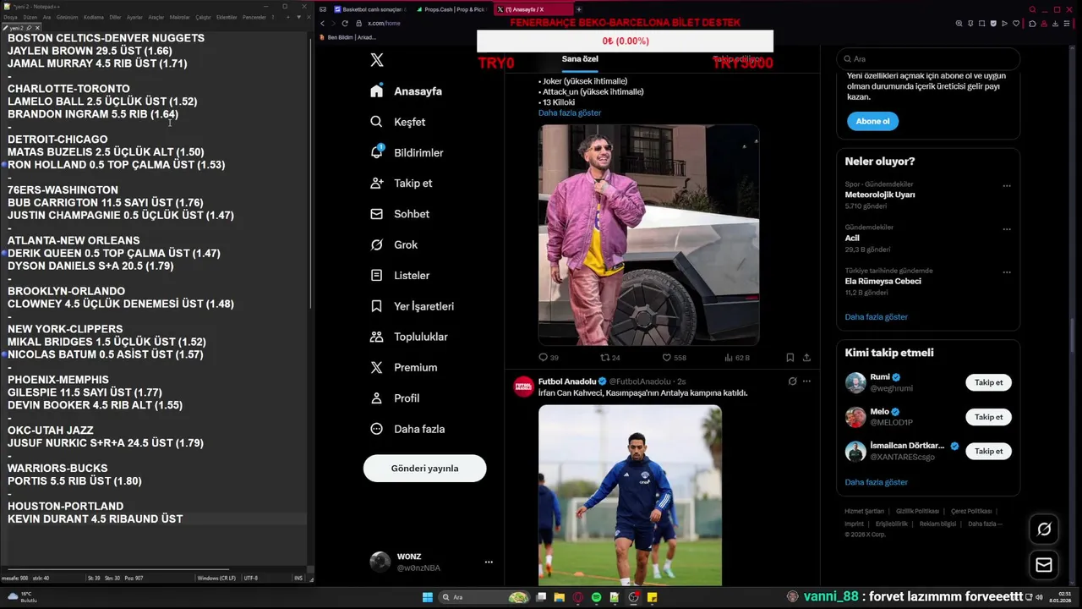1082x609 pixels.
Task: Follow Rumi with Takip et
Action: coord(988,382)
